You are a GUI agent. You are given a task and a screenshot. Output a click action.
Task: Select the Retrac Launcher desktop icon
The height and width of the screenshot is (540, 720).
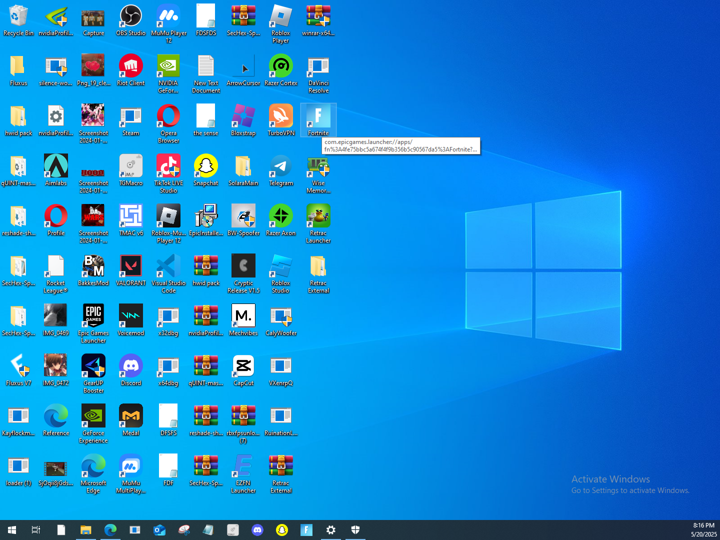pyautogui.click(x=318, y=217)
